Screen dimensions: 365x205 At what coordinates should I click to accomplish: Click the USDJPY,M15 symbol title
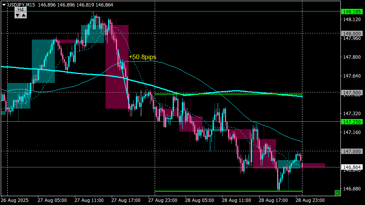(21, 5)
